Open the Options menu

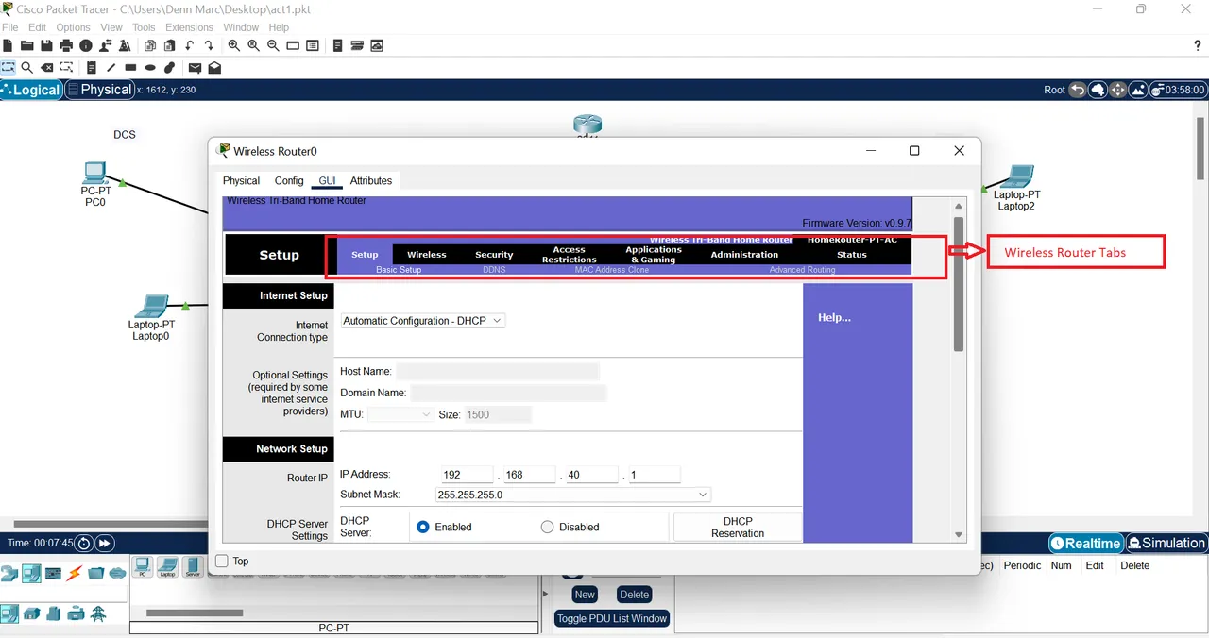click(x=73, y=27)
